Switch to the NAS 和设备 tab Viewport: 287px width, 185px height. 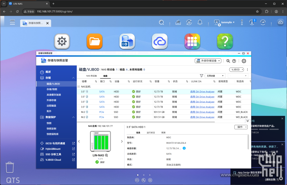(91, 76)
